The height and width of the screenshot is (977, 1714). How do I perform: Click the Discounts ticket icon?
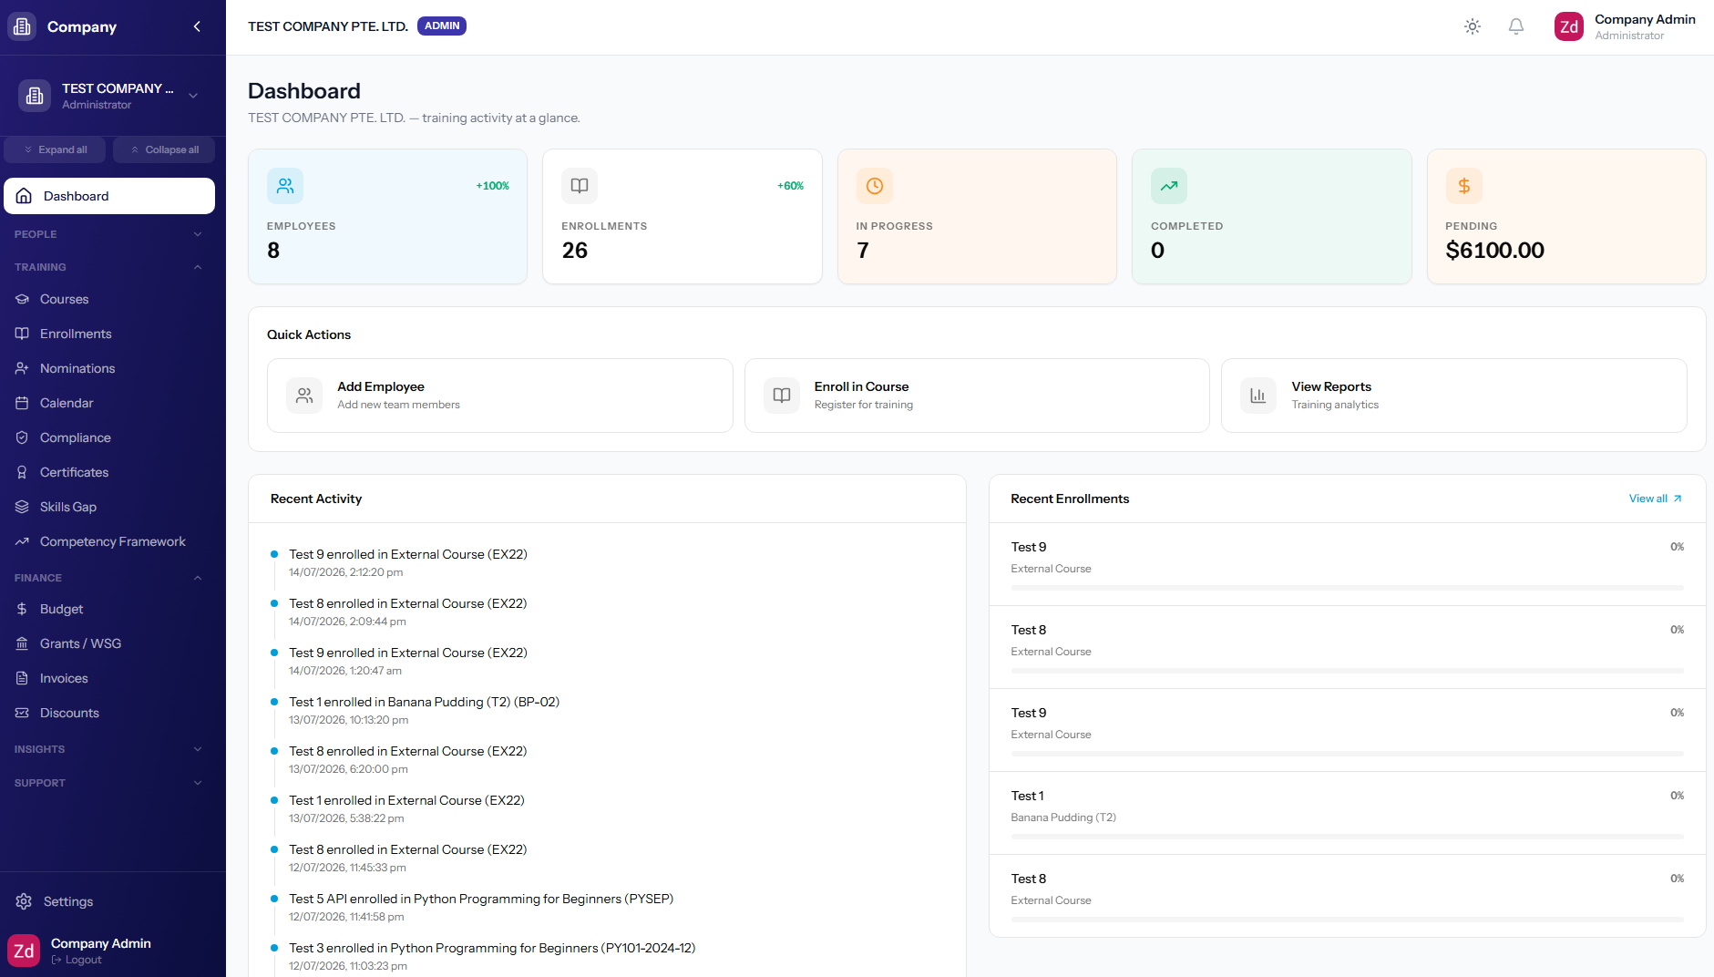point(22,713)
